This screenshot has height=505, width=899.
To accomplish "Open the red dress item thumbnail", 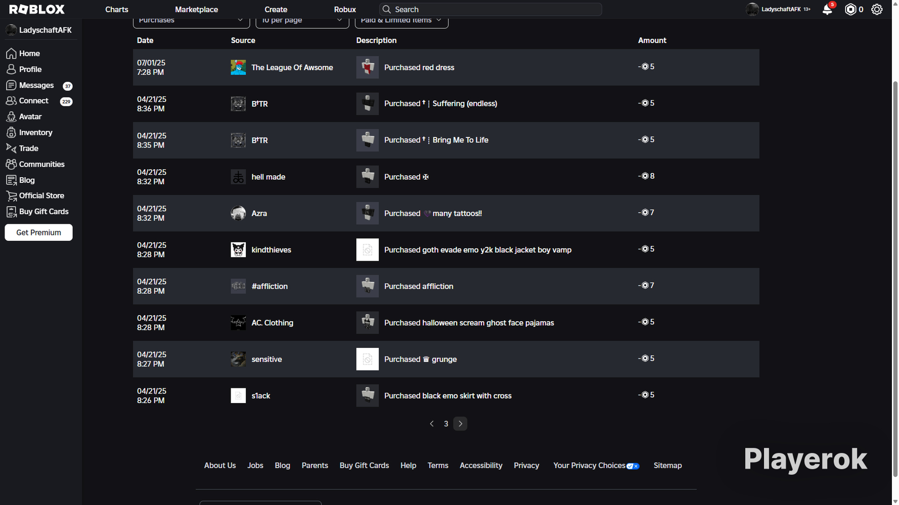I will pos(368,67).
